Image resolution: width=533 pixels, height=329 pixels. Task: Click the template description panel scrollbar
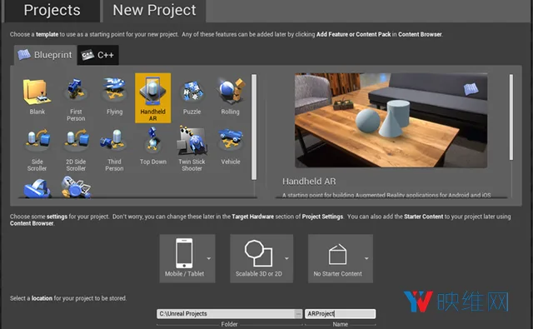pyautogui.click(x=511, y=117)
